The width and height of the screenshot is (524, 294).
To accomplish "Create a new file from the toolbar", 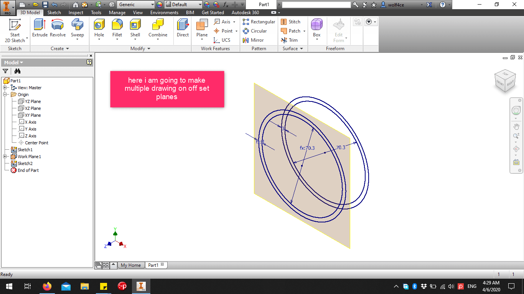I will pos(22,5).
